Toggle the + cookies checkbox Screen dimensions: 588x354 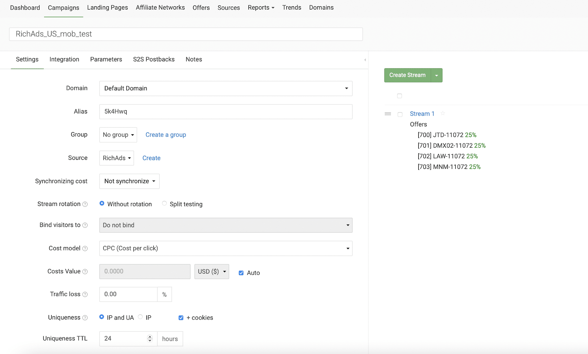[181, 318]
